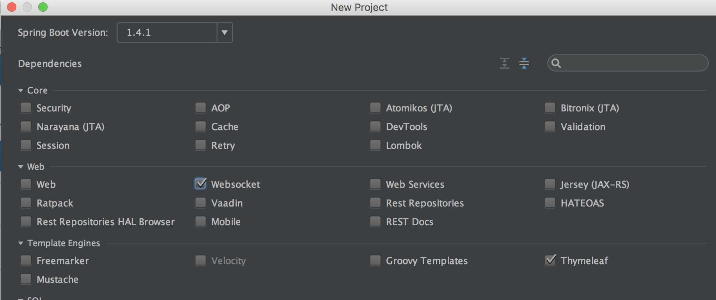The width and height of the screenshot is (716, 300).
Task: Check the Freemarker template engine
Action: [x=26, y=260]
